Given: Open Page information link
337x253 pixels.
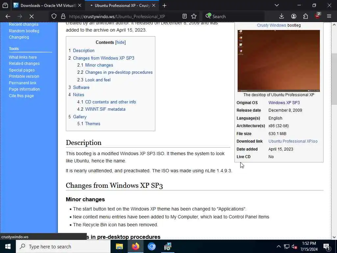Looking at the screenshot, I should [24, 89].
